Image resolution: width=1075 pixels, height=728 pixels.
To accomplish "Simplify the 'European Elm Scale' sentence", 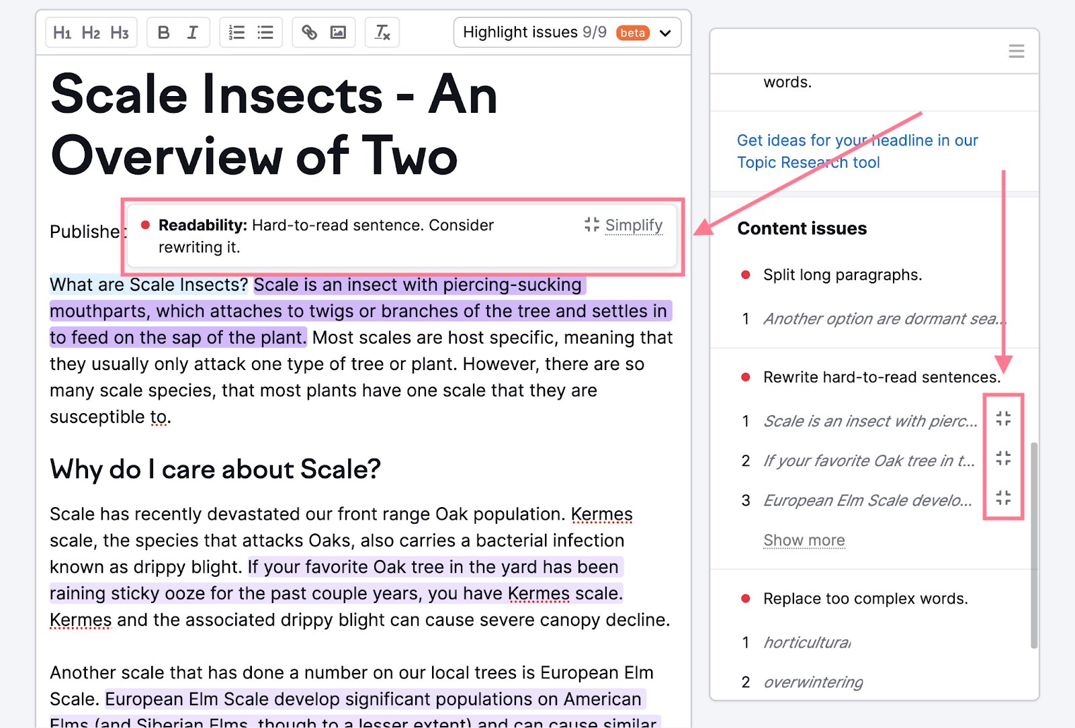I will click(1003, 498).
